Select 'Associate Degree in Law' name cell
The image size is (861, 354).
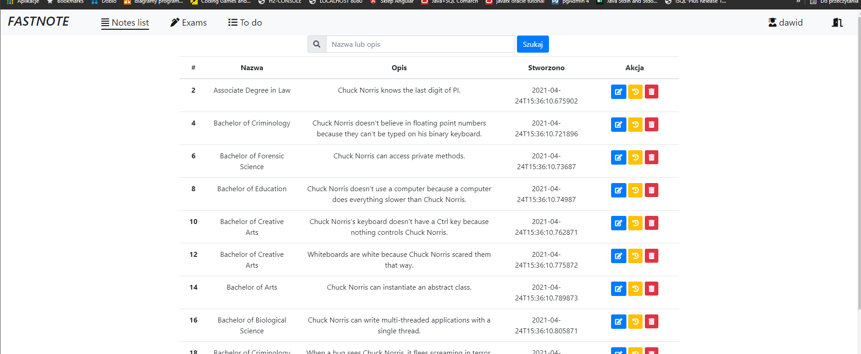pyautogui.click(x=252, y=90)
